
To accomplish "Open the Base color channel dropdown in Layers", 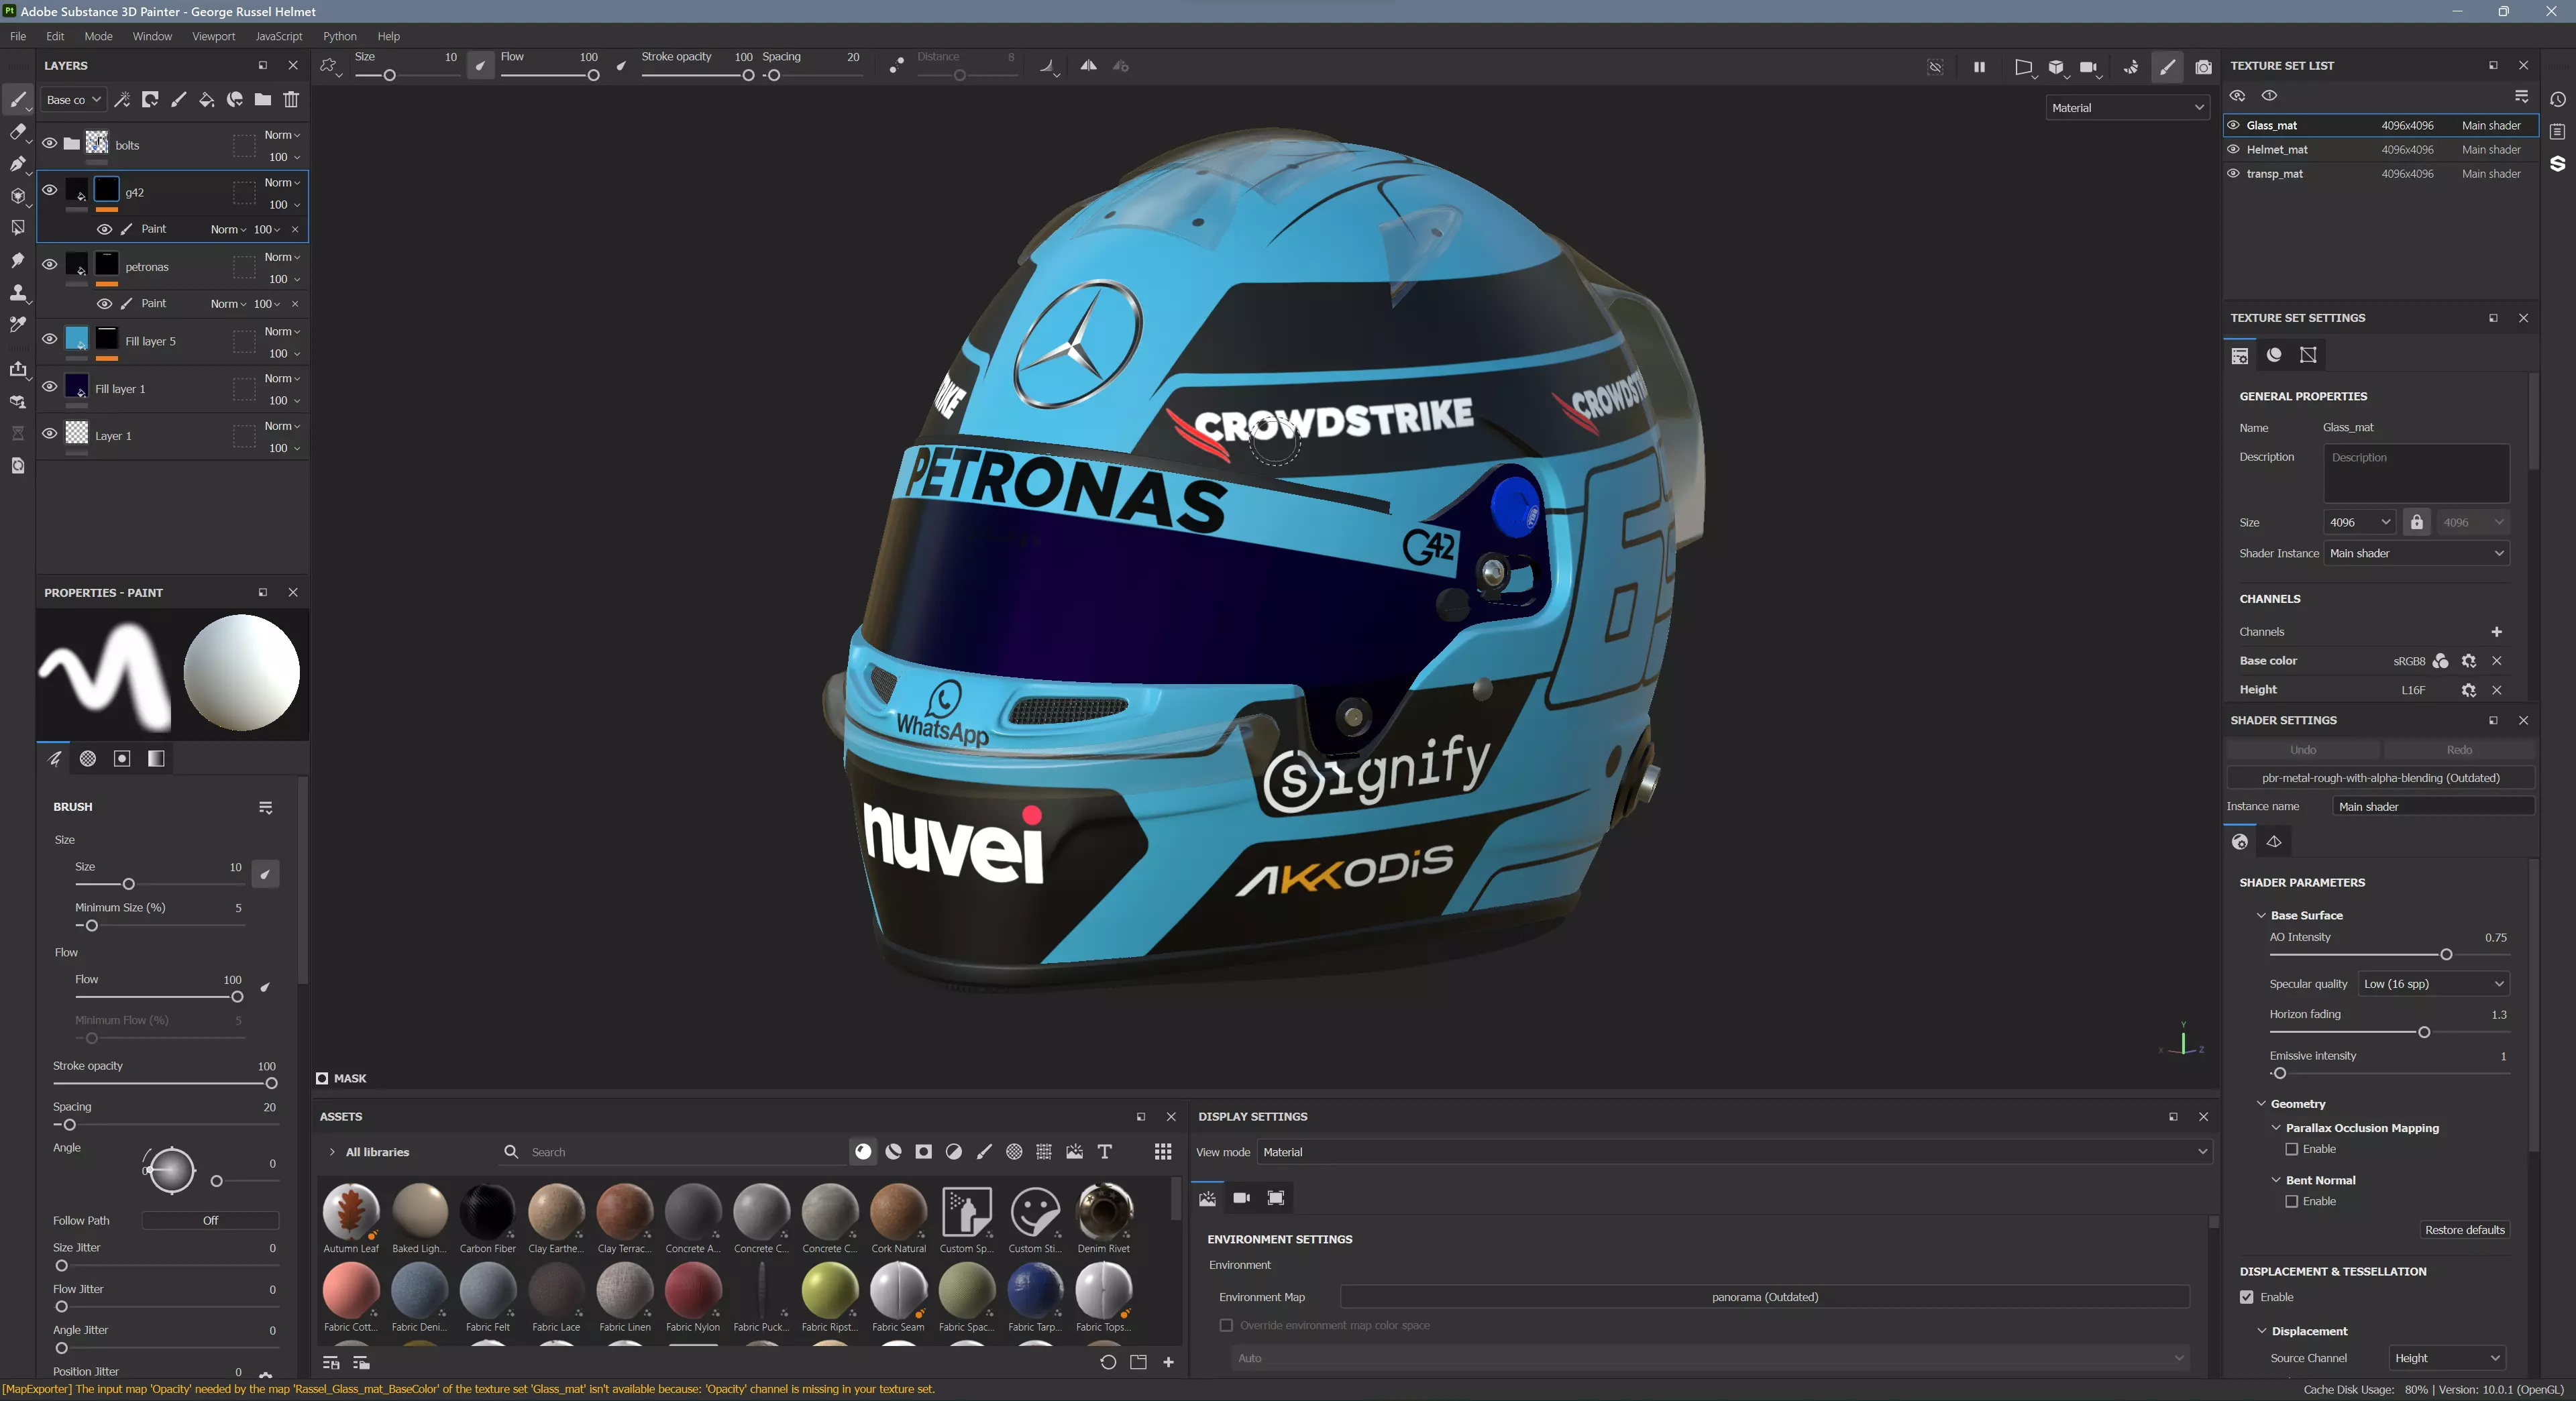I will 73,100.
